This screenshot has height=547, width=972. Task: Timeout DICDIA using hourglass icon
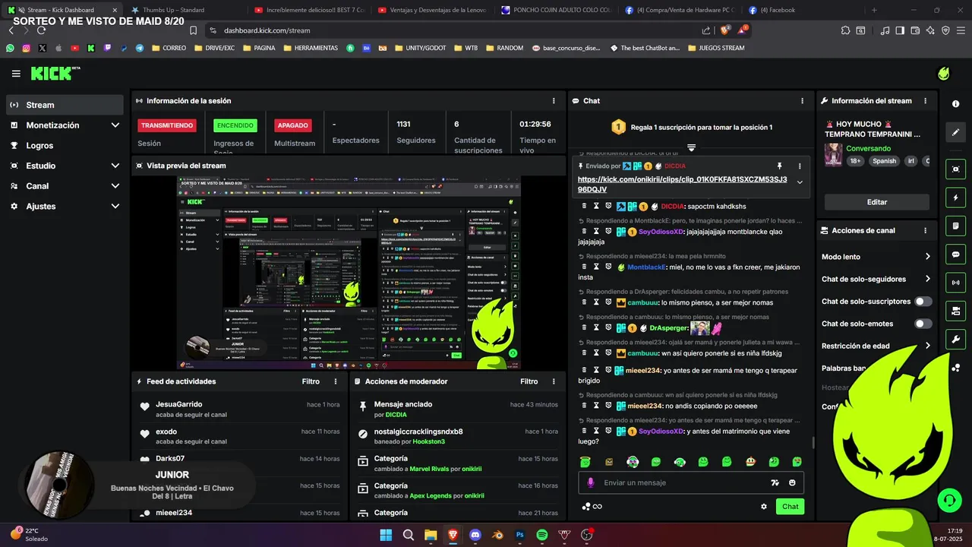click(x=597, y=206)
